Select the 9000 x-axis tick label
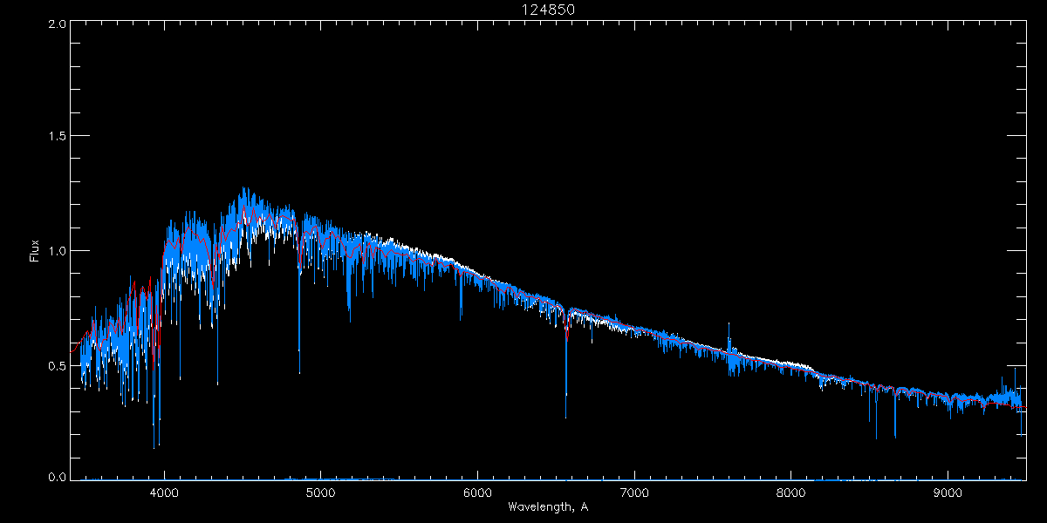1047x523 pixels. click(x=948, y=491)
